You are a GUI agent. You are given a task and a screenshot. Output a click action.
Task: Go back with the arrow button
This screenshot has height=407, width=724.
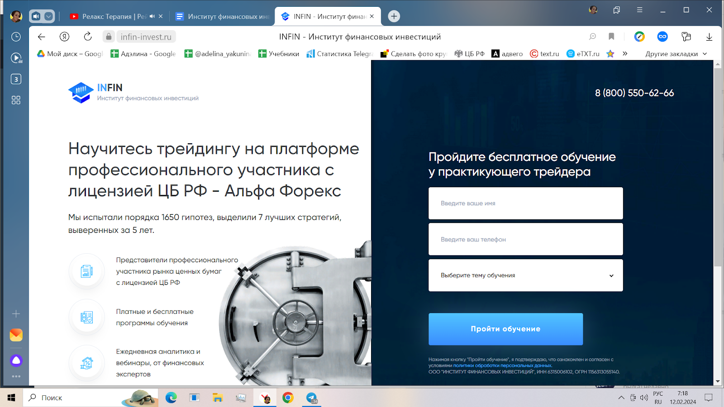coord(42,37)
